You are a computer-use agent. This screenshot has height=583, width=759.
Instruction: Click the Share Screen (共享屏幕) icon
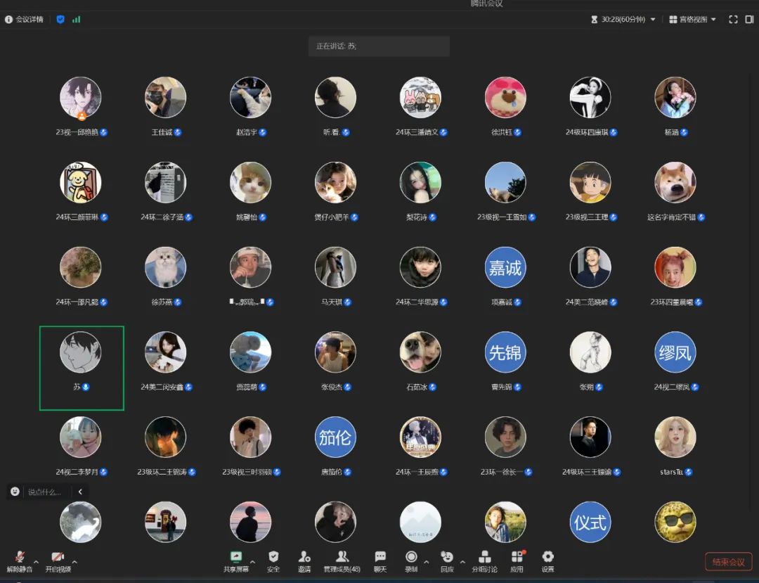[235, 560]
